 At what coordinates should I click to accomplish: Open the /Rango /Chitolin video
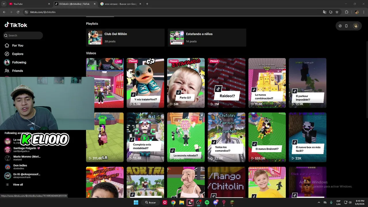227,182
